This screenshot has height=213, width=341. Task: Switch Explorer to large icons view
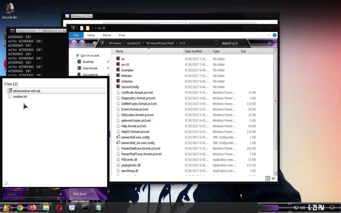tap(274, 178)
